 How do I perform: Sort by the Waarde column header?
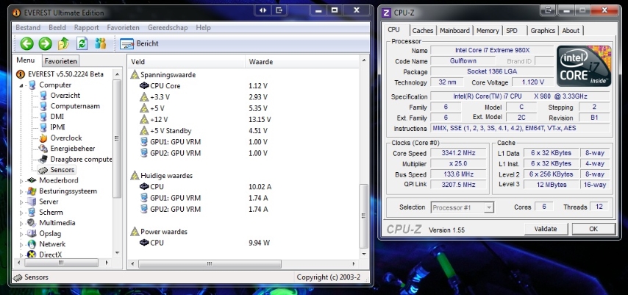coord(302,62)
